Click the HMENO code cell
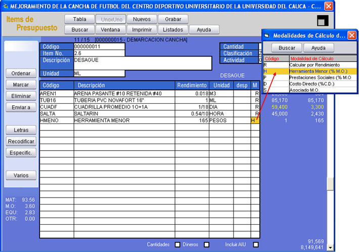 (x=57, y=120)
